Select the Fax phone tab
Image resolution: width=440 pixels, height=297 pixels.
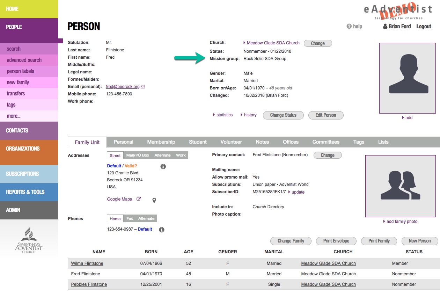point(130,219)
